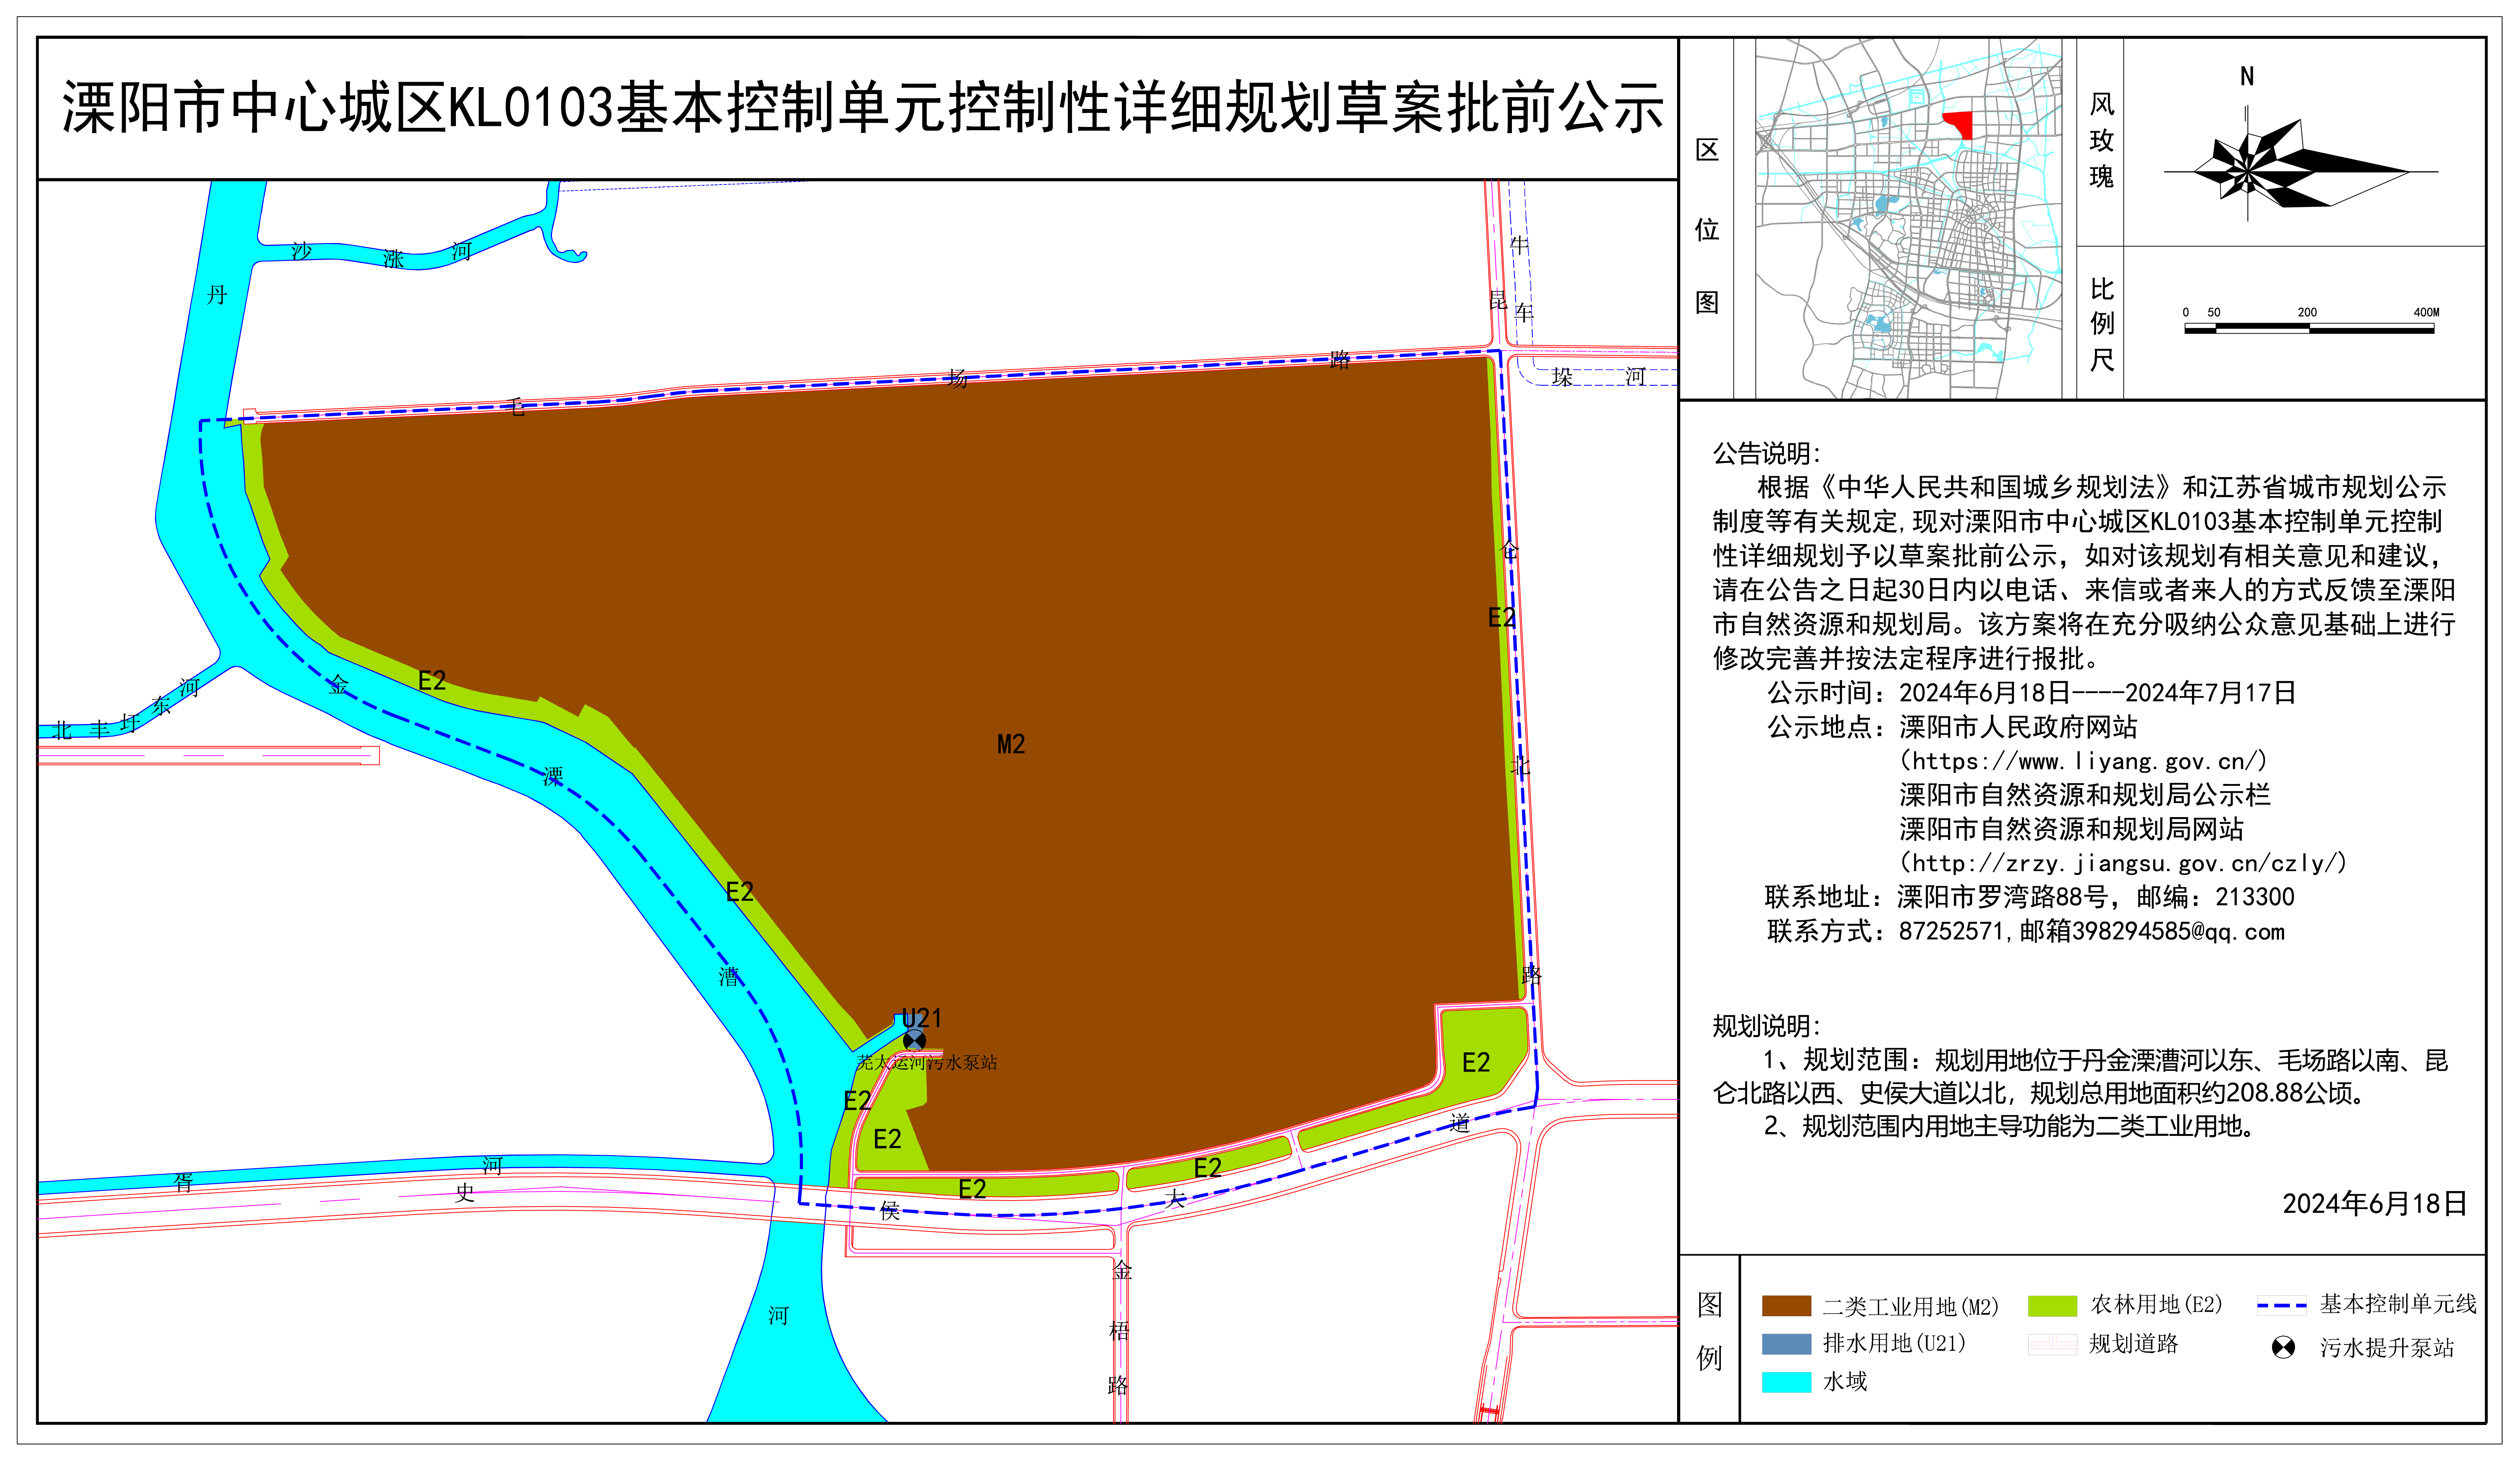2520x1460 pixels.
Task: Click the E2 label in the green strip along 昆仑北路
Action: click(1502, 617)
